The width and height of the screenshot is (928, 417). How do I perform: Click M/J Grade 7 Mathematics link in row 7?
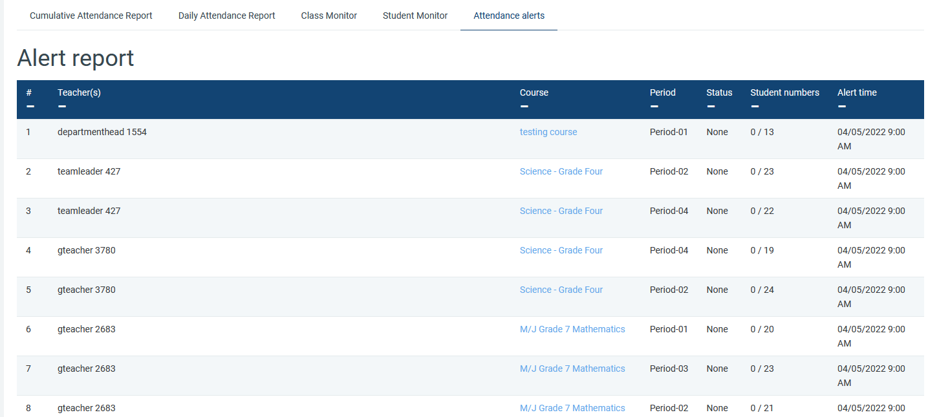[572, 369]
